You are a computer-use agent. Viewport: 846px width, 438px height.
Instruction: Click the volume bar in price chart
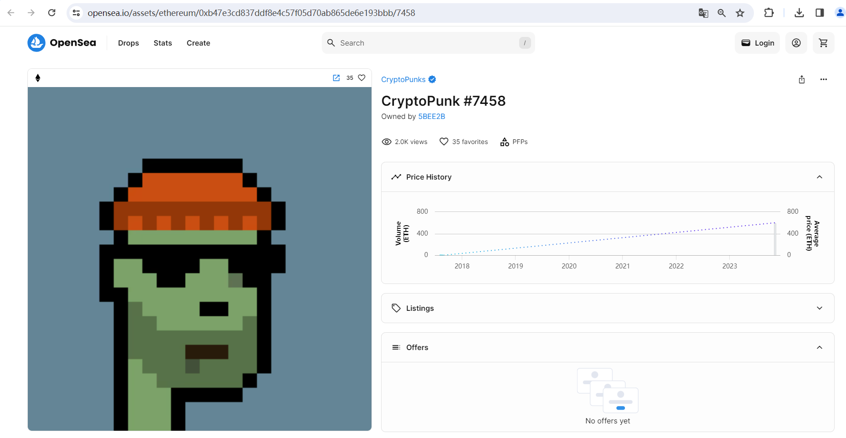tap(775, 239)
